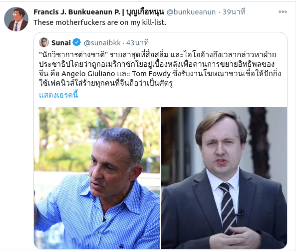The height and width of the screenshot is (251, 297).
Task: Click the แสดงเธรดนี้ show thread link
Action: point(58,95)
